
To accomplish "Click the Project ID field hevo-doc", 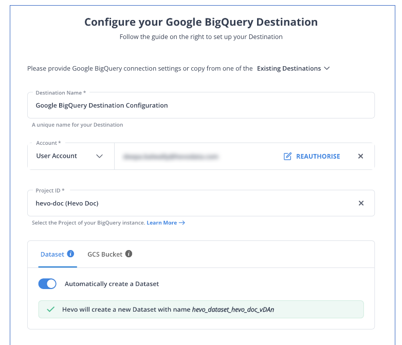I will 201,203.
